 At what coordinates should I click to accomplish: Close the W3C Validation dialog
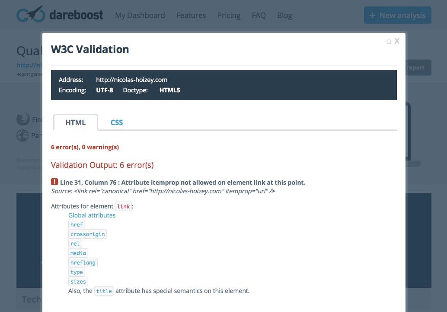pyautogui.click(x=397, y=41)
